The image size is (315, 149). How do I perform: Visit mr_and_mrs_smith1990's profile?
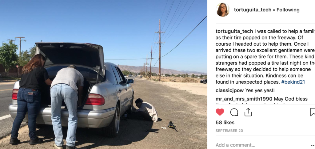click(x=244, y=99)
